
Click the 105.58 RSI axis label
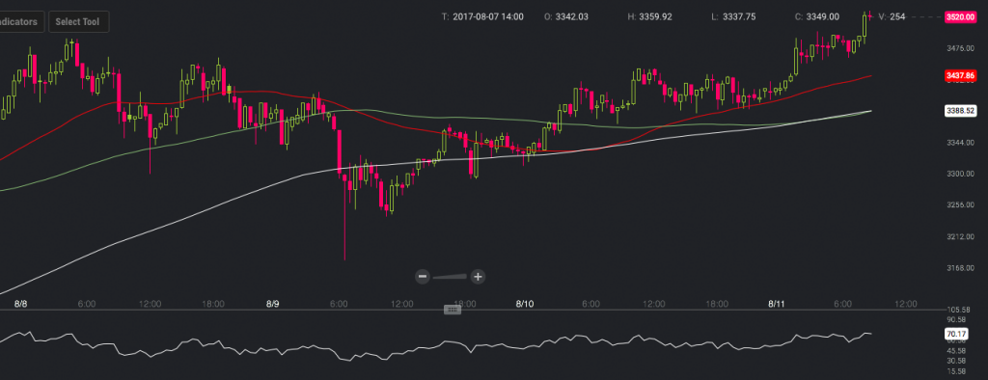tap(958, 310)
